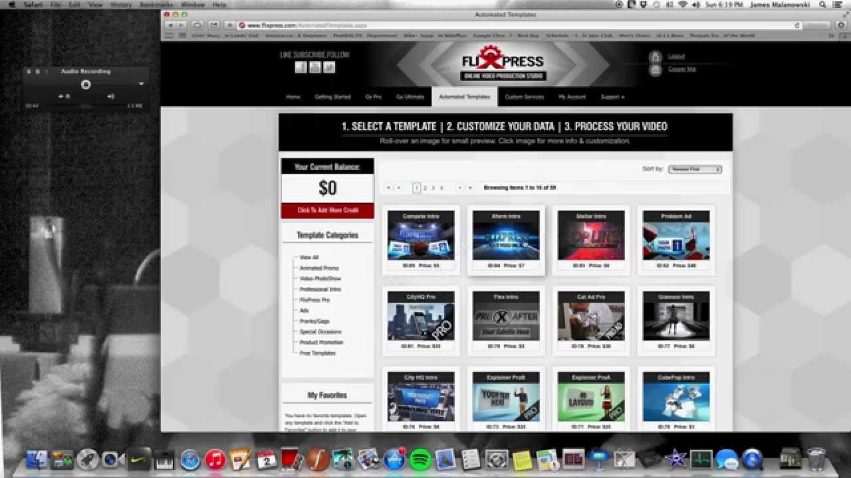Screen dimensions: 851x478
Task: Open the Explainer ProA template thumbnail
Action: (591, 402)
